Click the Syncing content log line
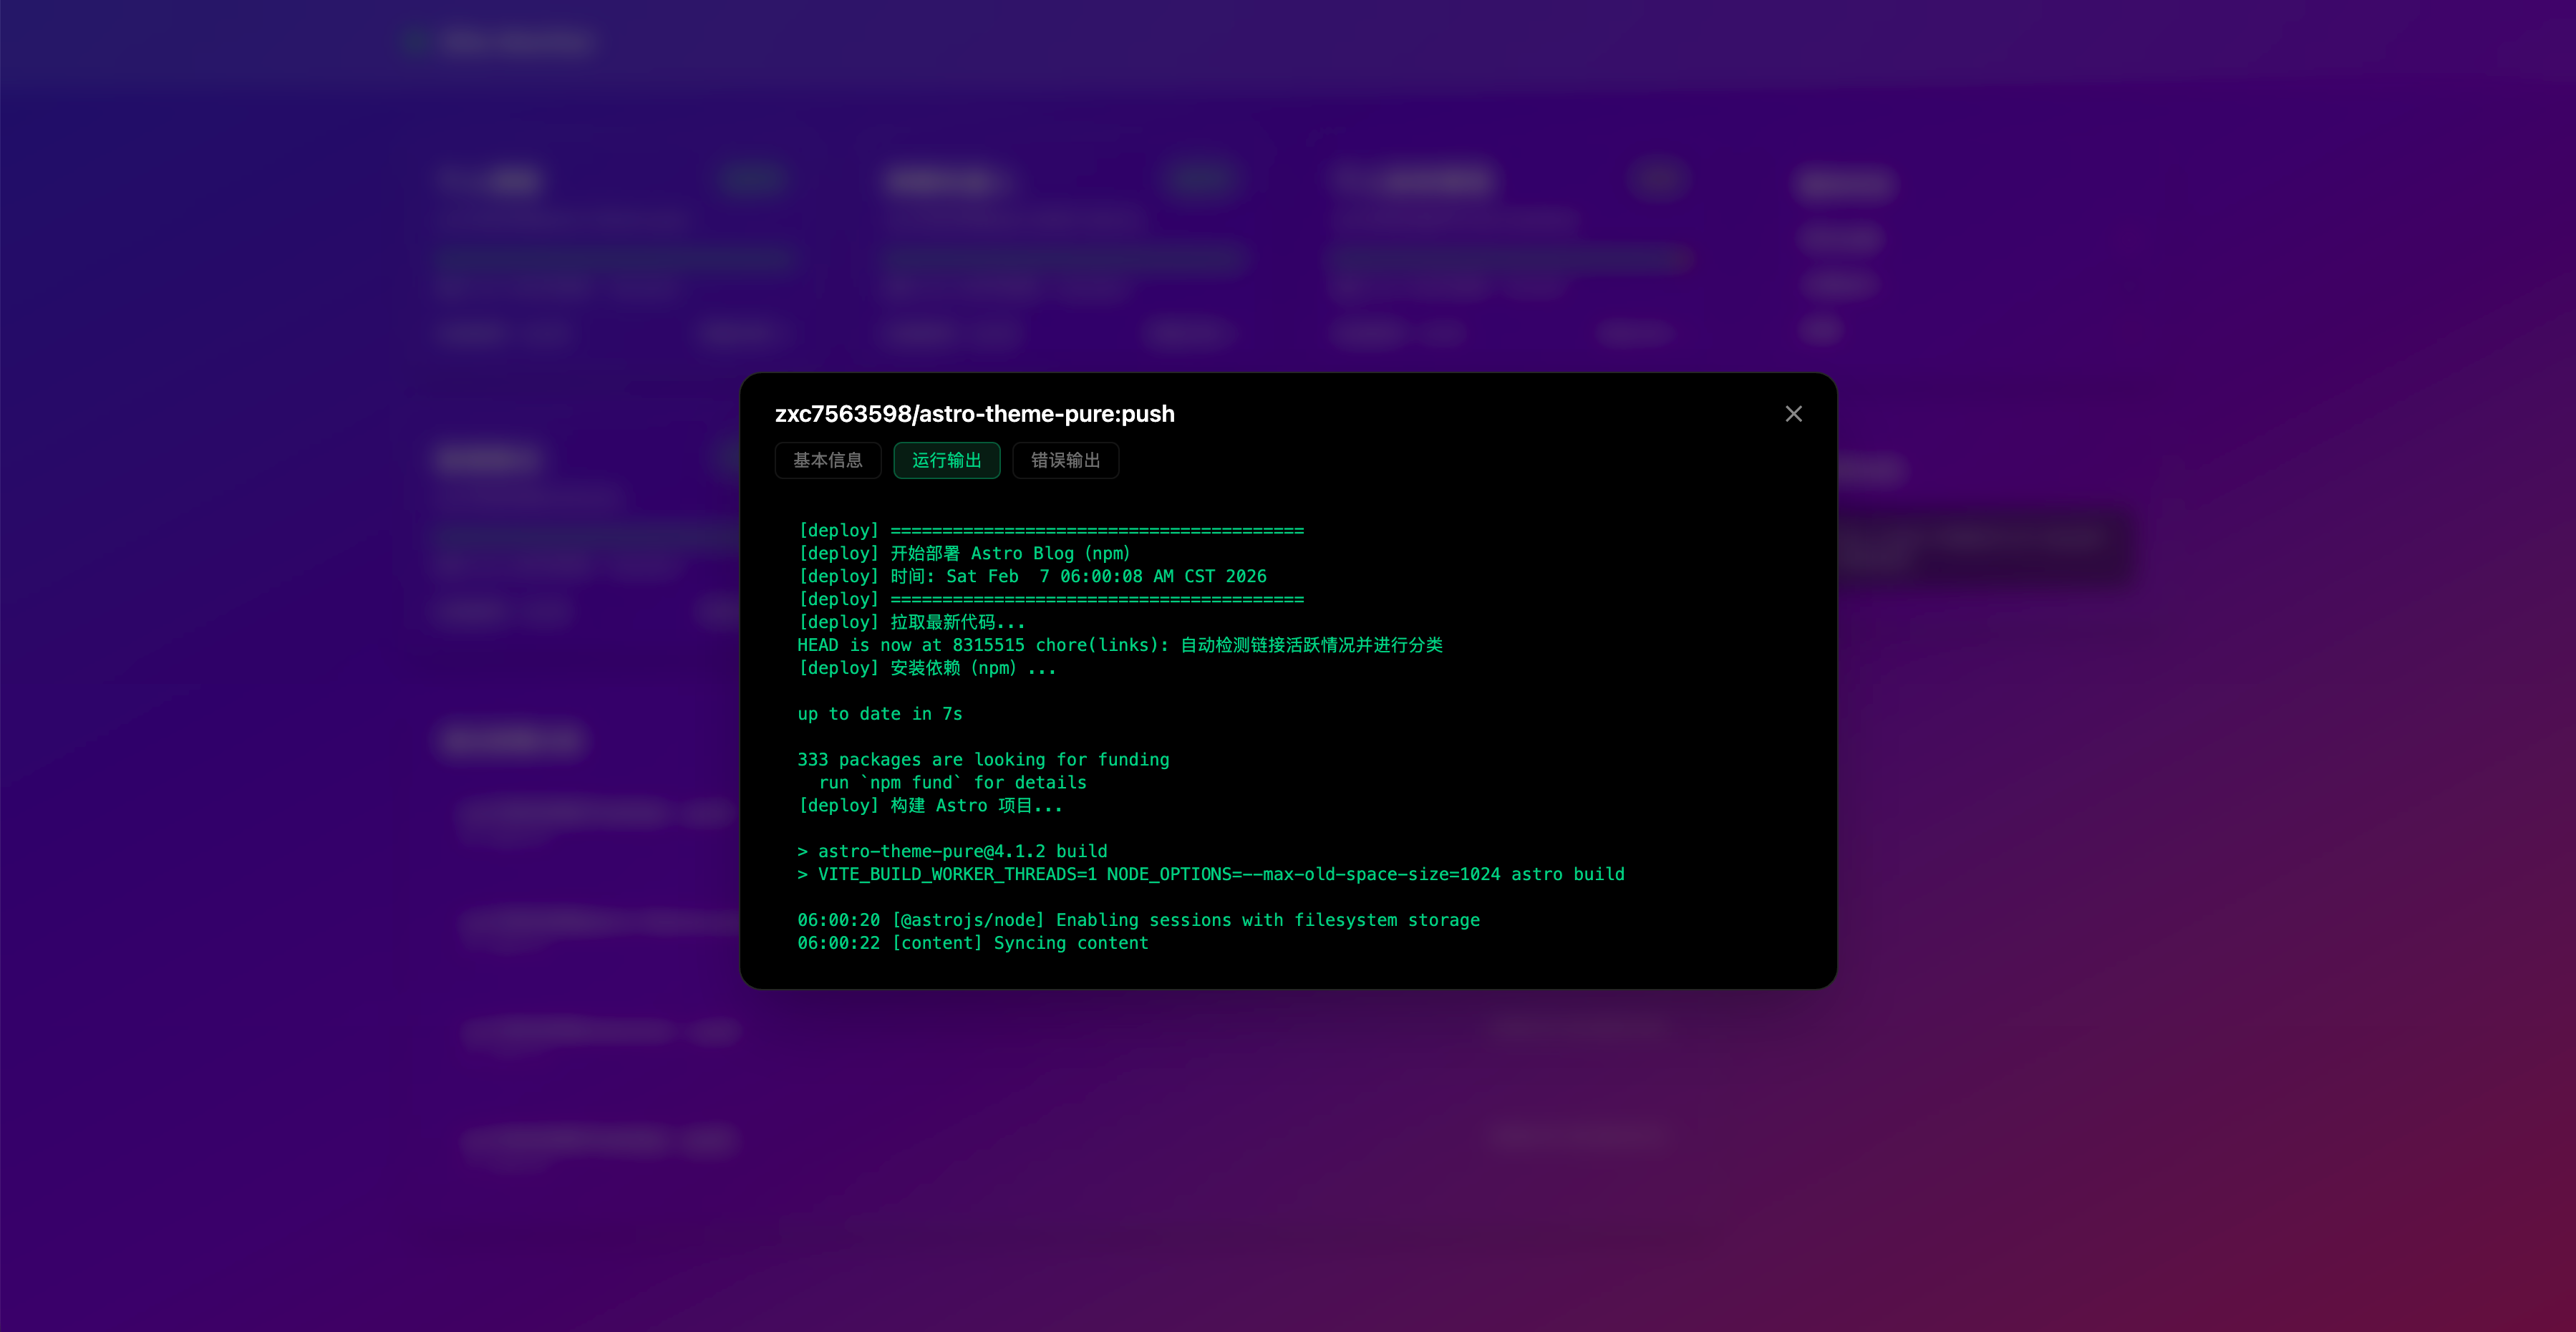2576x1332 pixels. pyautogui.click(x=972, y=943)
